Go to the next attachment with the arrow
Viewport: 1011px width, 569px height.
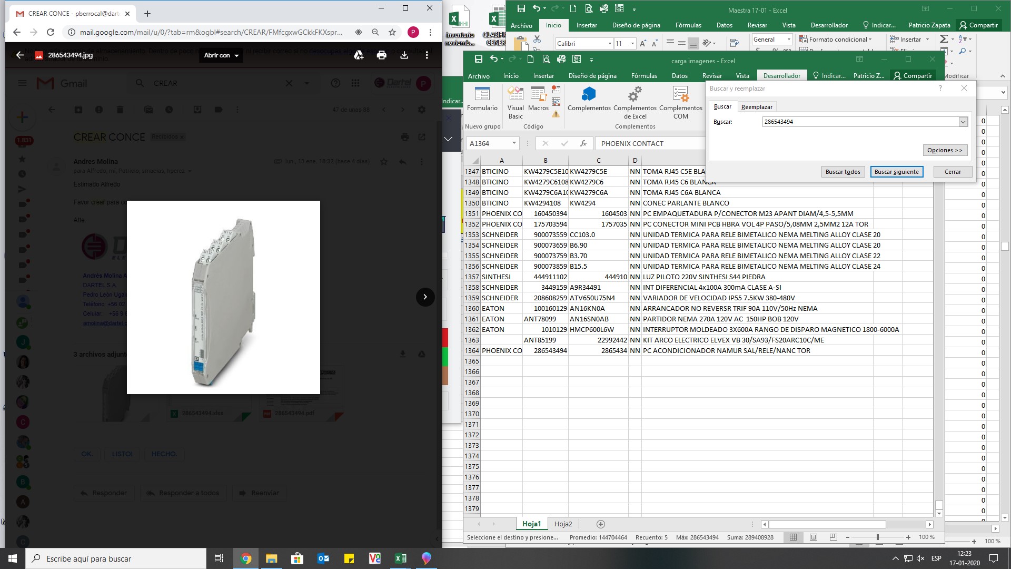pos(424,297)
